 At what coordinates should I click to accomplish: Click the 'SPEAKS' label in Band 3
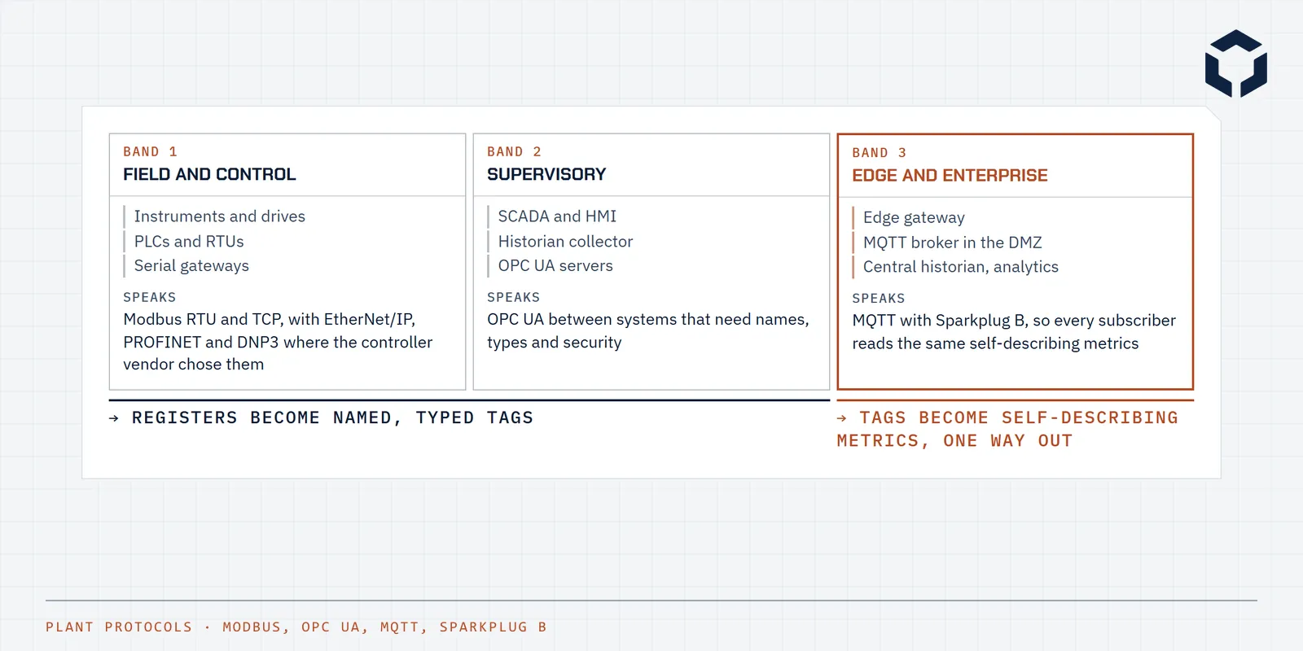click(x=879, y=298)
